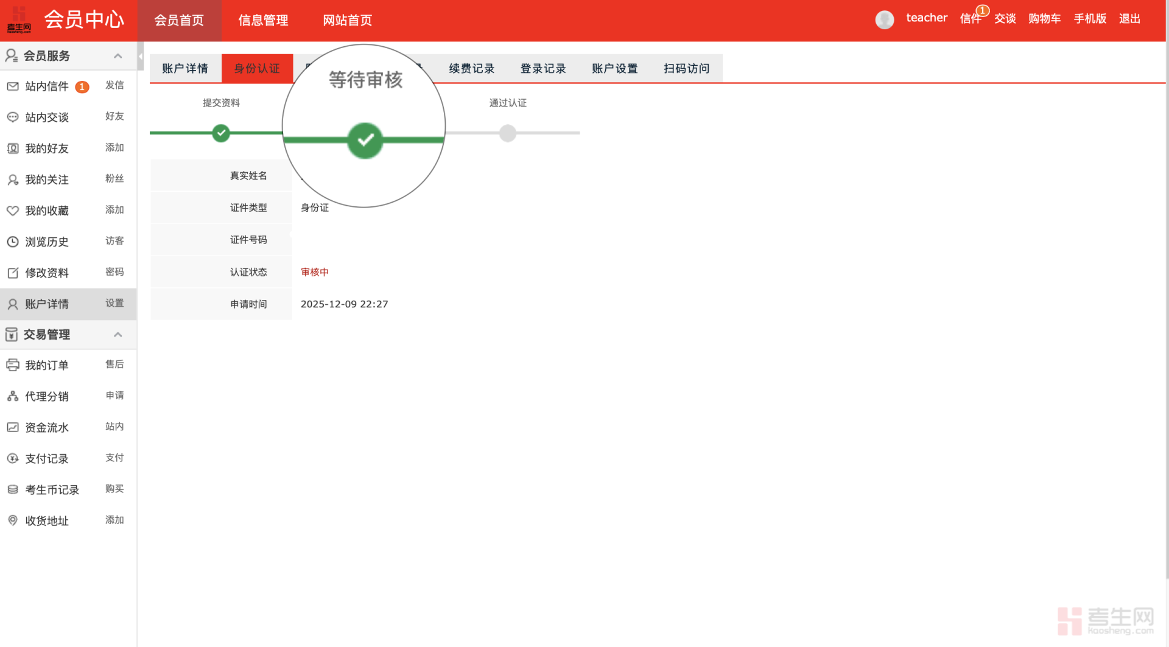Click the chat bubble icon for 站内交谈
This screenshot has width=1169, height=647.
coord(13,117)
